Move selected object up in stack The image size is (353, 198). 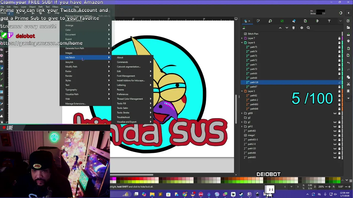click(x=280, y=28)
